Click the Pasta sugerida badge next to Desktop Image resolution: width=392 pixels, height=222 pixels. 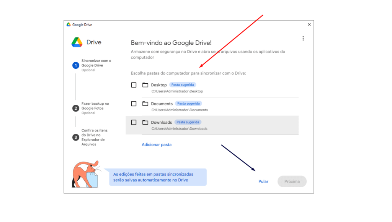(x=183, y=85)
